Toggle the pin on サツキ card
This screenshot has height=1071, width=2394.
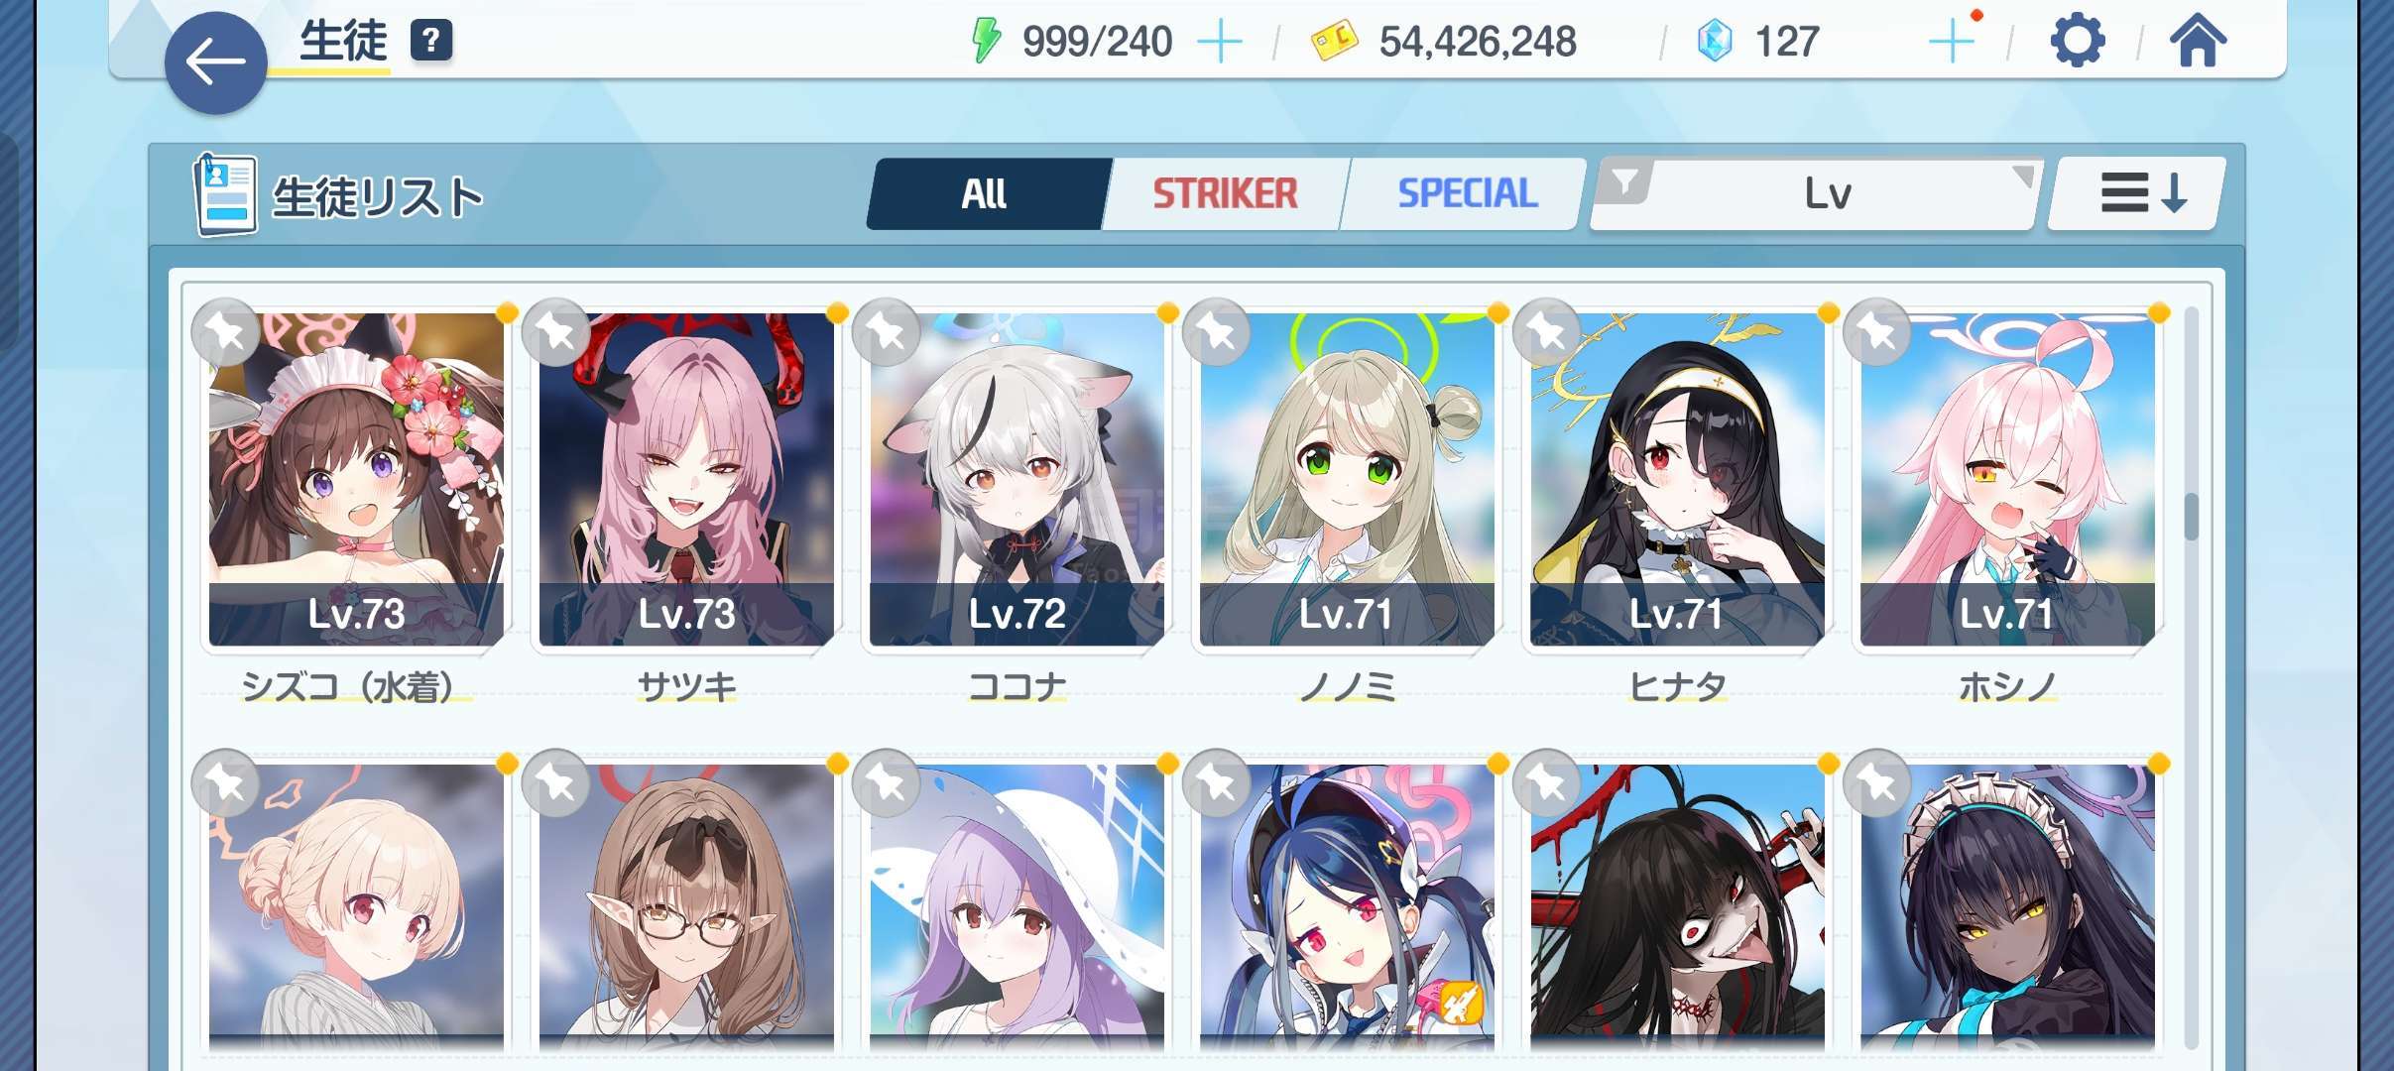coord(556,332)
